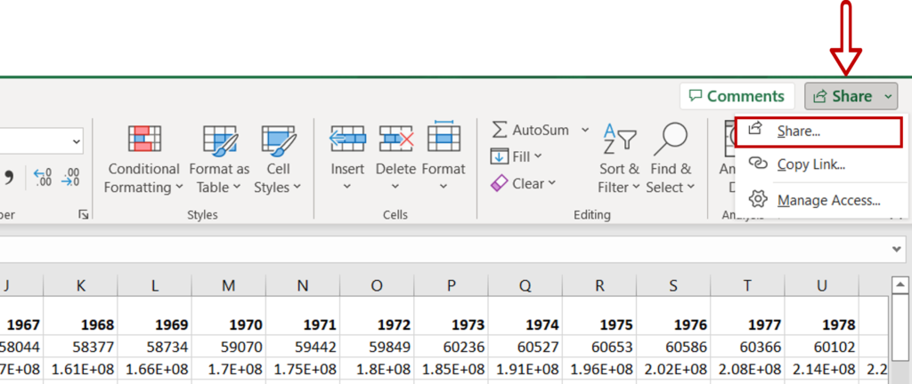The width and height of the screenshot is (912, 384).
Task: Click the Share button
Action: point(843,96)
